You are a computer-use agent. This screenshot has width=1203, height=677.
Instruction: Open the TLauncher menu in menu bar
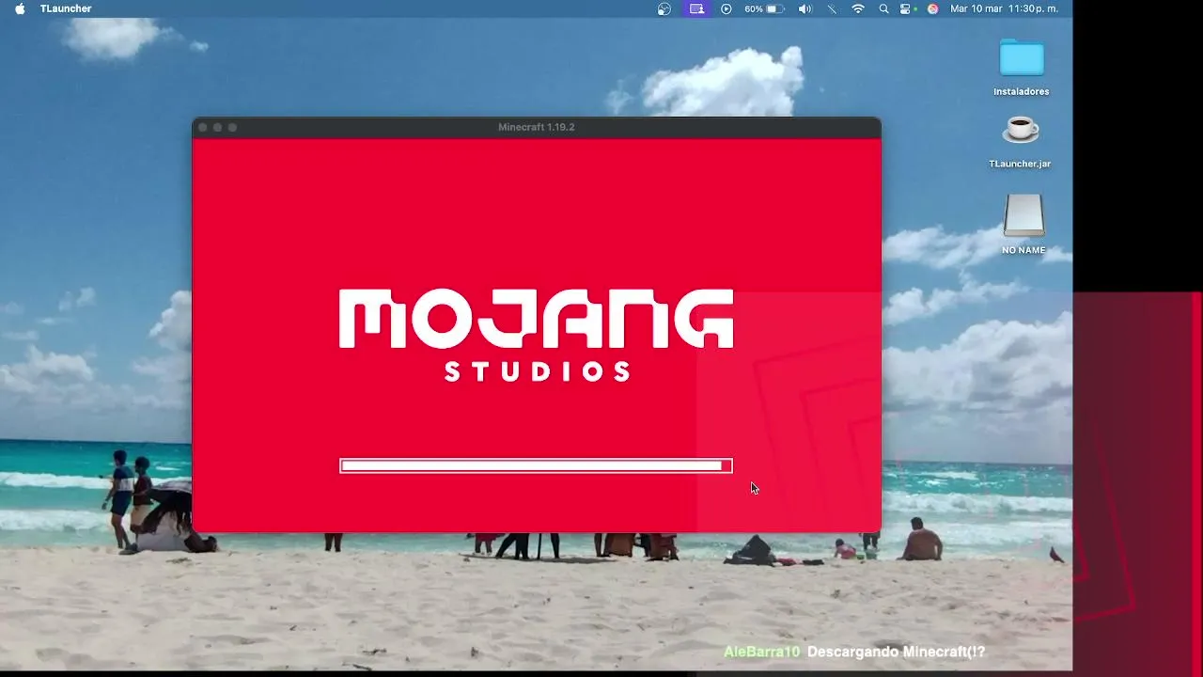66,8
